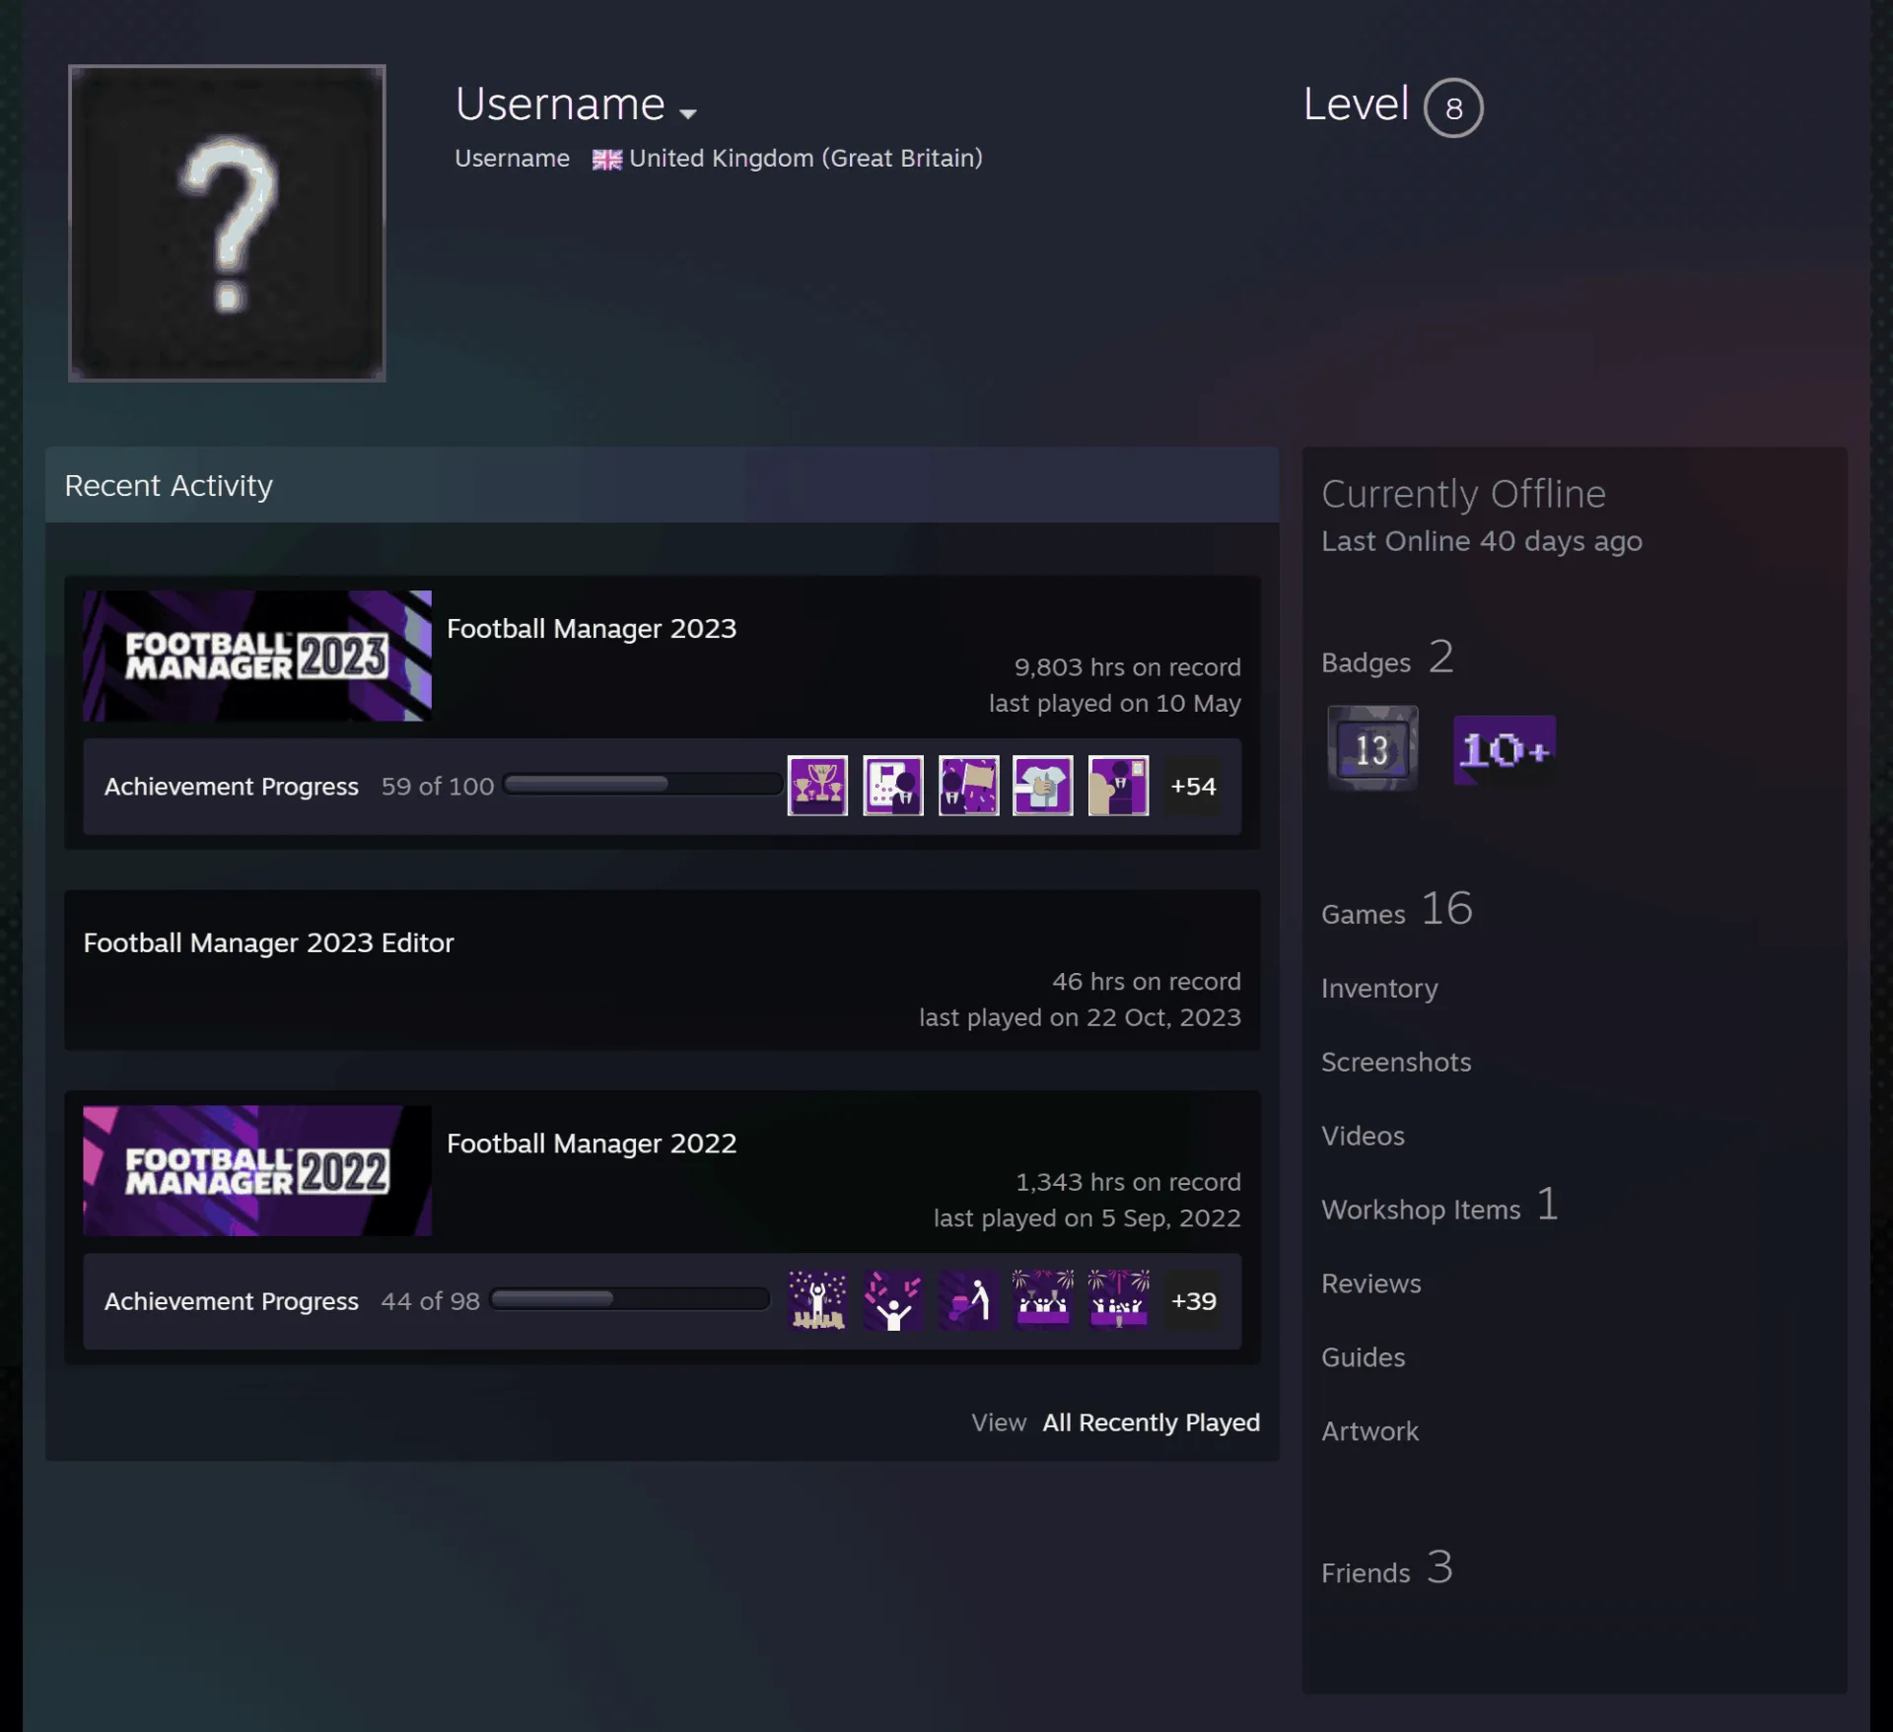Open the profile avatar question mark image

pyautogui.click(x=227, y=223)
